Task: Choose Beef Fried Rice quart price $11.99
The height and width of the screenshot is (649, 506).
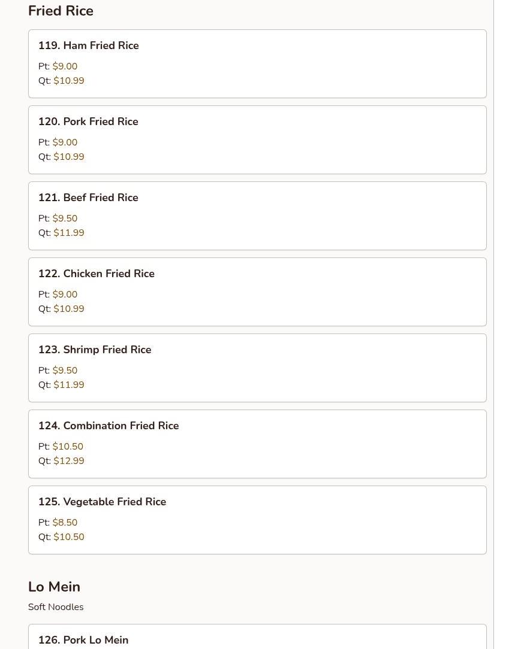Action: pos(69,233)
